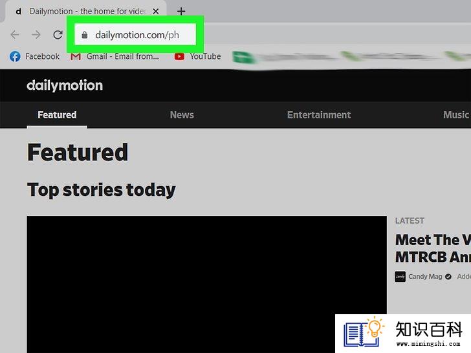Screen dimensions: 471x353
Task: Close the Dailymotion tab
Action: coord(155,12)
